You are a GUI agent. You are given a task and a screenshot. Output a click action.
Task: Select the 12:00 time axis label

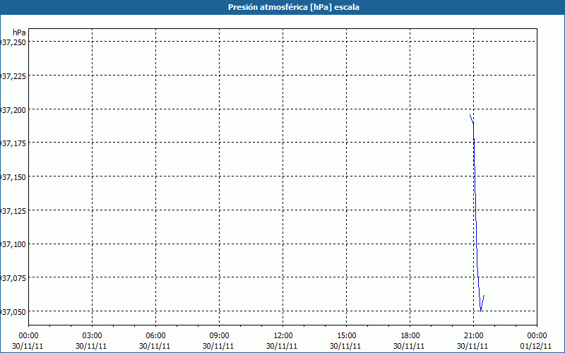(282, 335)
